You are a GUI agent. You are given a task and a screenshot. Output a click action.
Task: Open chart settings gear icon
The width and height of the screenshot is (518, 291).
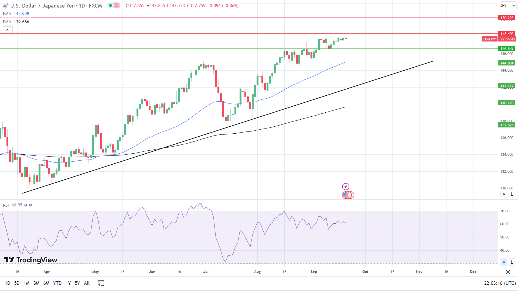tap(508, 272)
